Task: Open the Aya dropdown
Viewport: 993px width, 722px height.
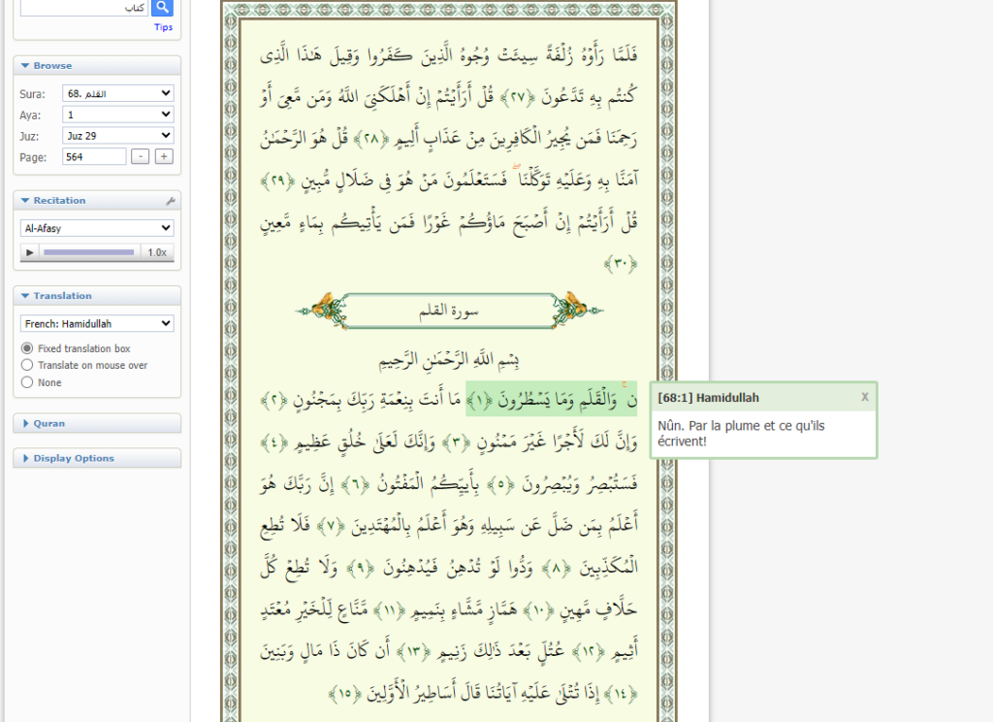Action: pyautogui.click(x=117, y=115)
